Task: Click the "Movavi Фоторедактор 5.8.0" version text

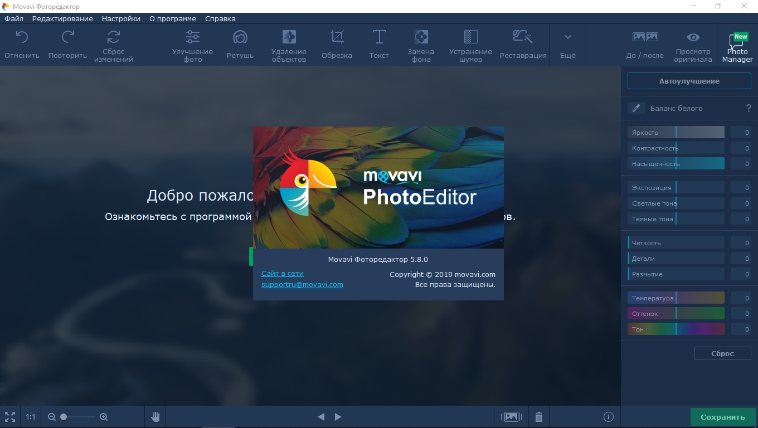Action: [378, 259]
